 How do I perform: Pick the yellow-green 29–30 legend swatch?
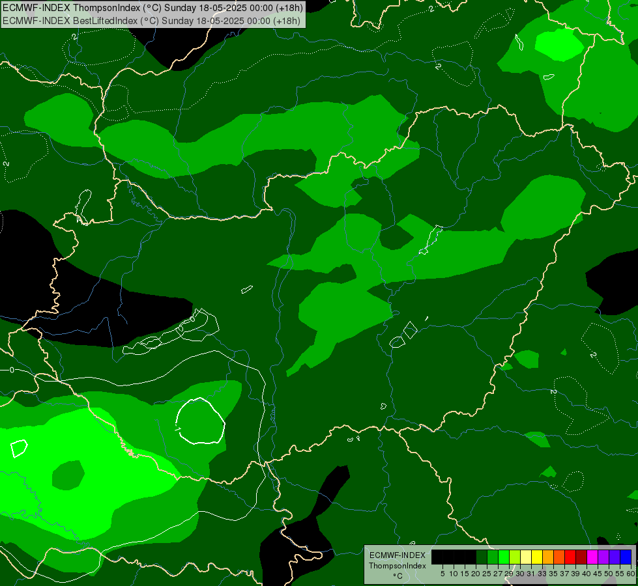pyautogui.click(x=515, y=557)
